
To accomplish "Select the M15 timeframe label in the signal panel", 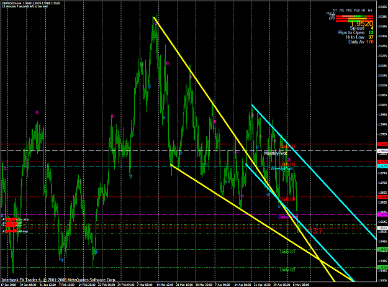I will pos(349,11).
